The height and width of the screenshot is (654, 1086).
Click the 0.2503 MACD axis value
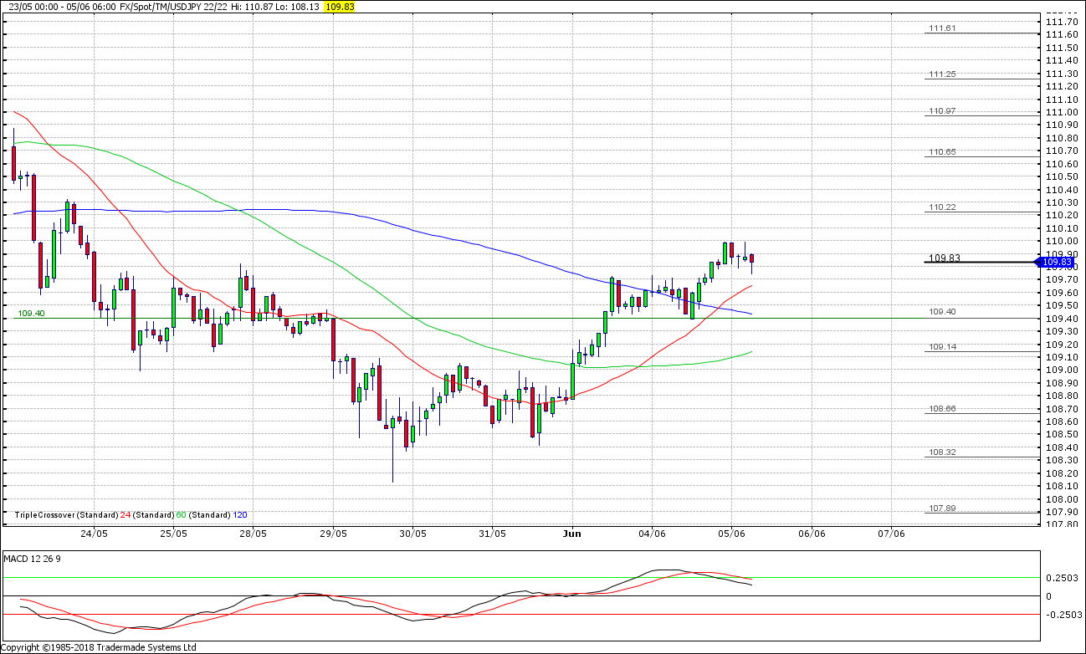(x=1058, y=577)
